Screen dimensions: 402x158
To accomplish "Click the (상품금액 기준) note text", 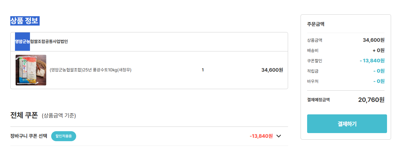I will [59, 116].
